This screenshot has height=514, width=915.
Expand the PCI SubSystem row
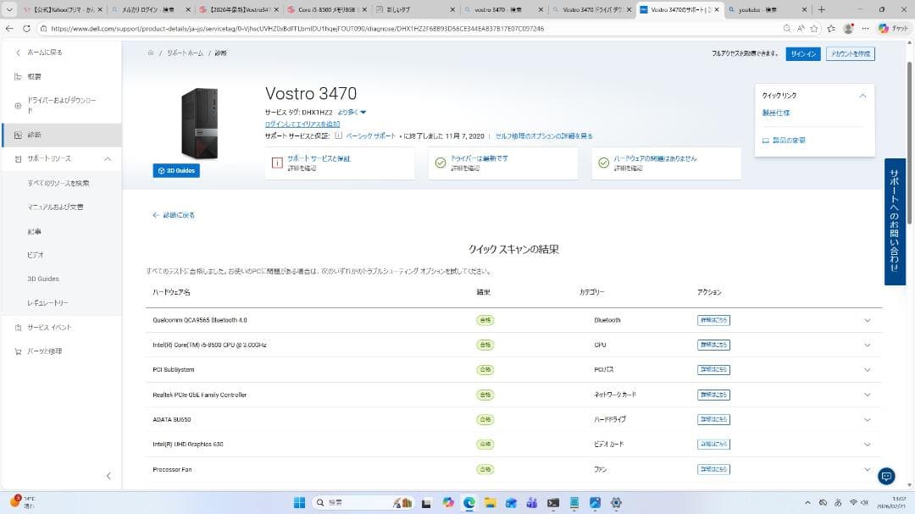tap(868, 370)
